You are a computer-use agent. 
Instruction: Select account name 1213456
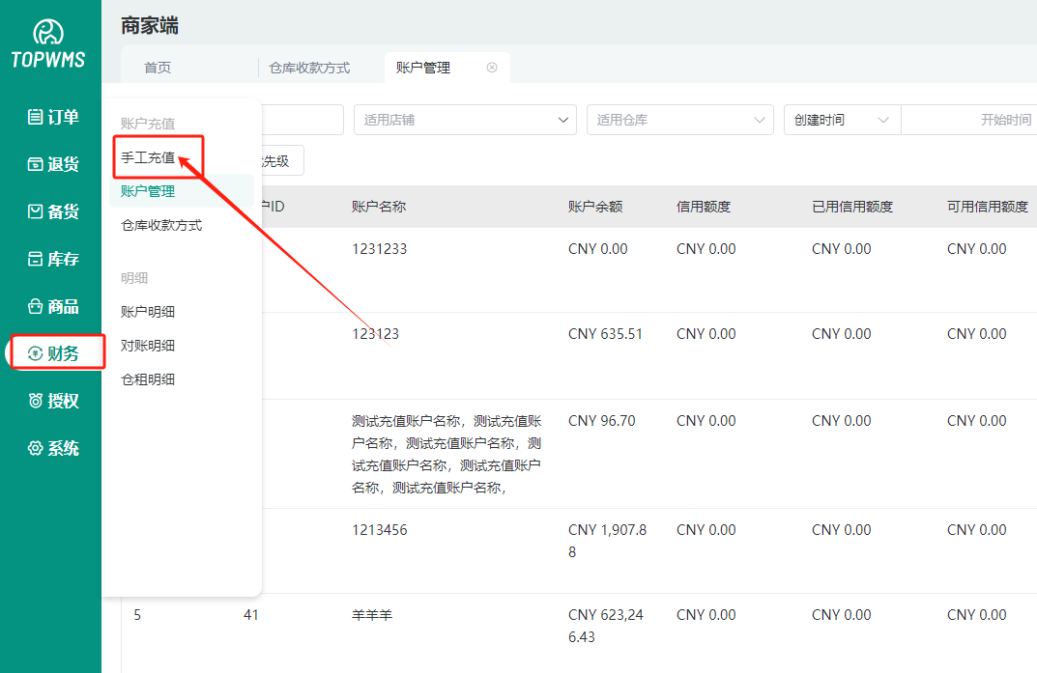click(x=380, y=530)
